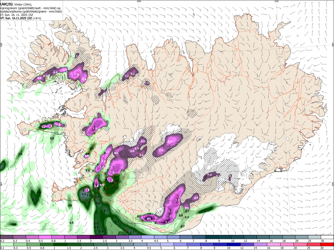The image size is (334, 250).
Task: Select the upper scale's dark teal 8 swatch
Action: pyautogui.click(x=212, y=237)
